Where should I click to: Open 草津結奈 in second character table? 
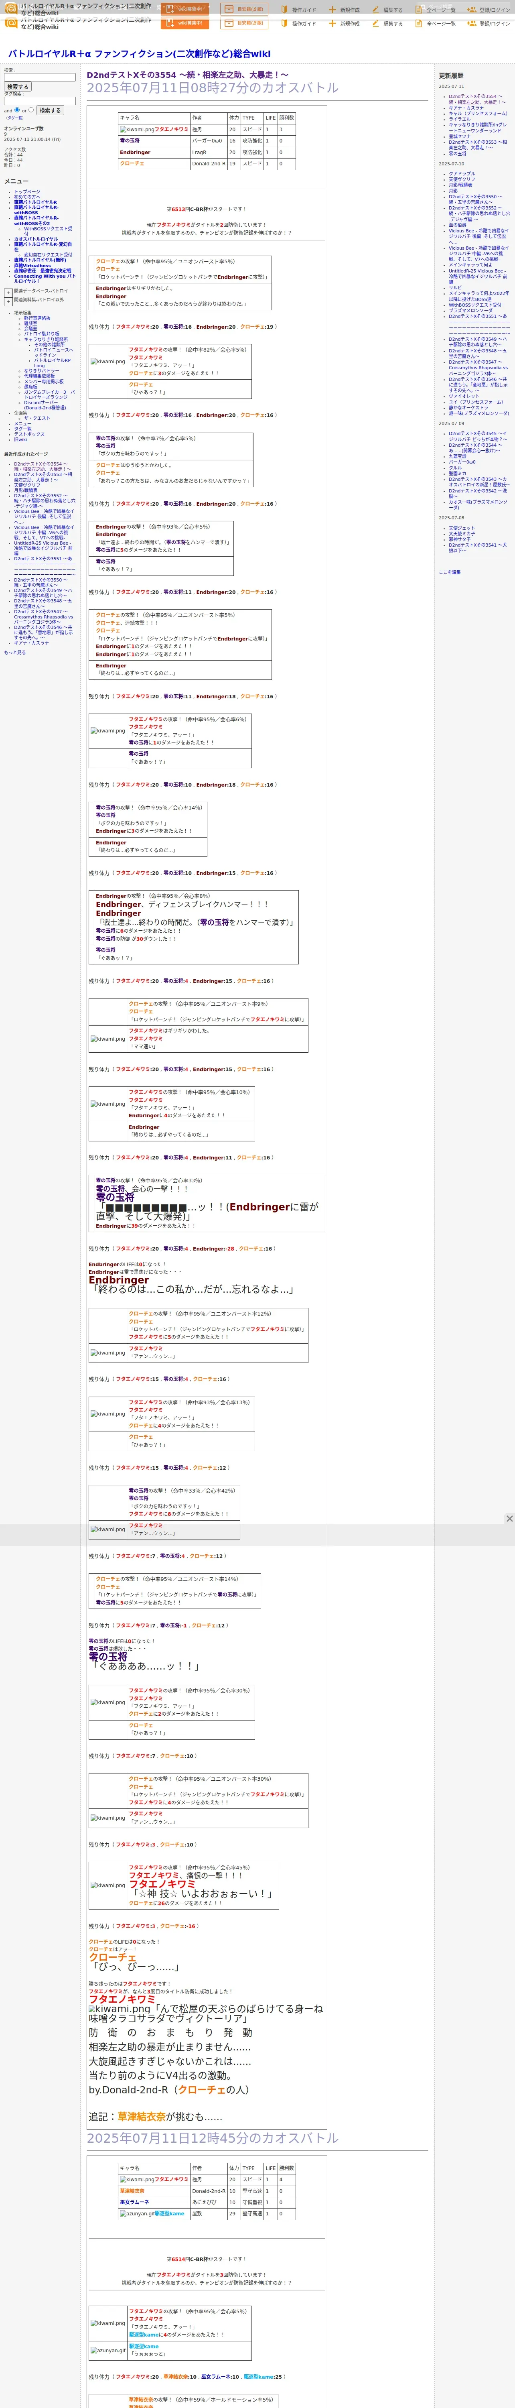coord(132,2191)
